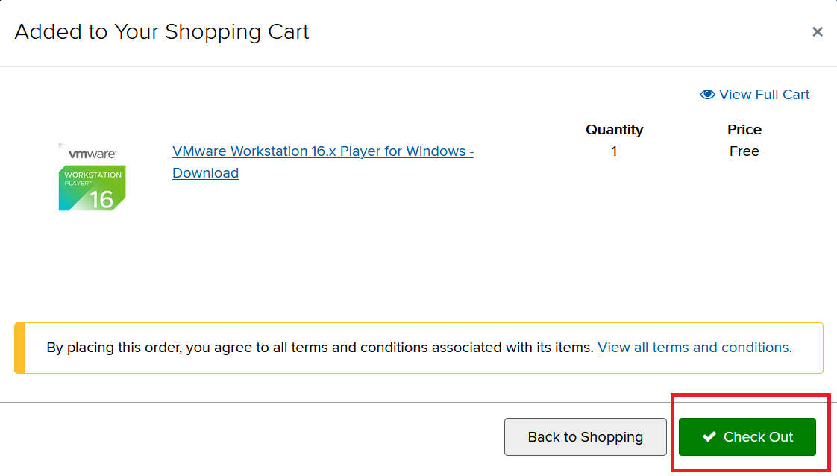Click the checkmark icon on Check Out
Image resolution: width=837 pixels, height=476 pixels.
point(709,437)
